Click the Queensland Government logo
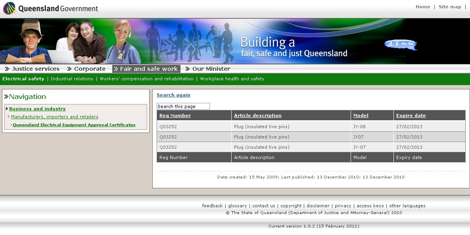 tap(50, 8)
